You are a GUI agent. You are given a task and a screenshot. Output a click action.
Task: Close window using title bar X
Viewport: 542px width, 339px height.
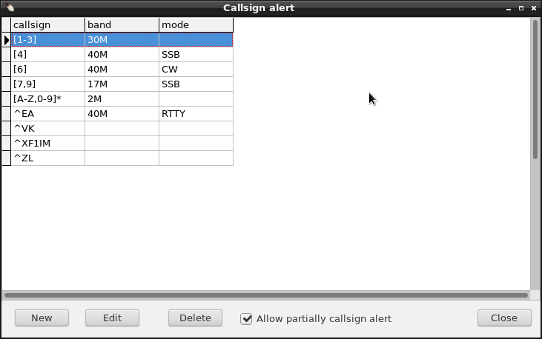[x=534, y=8]
